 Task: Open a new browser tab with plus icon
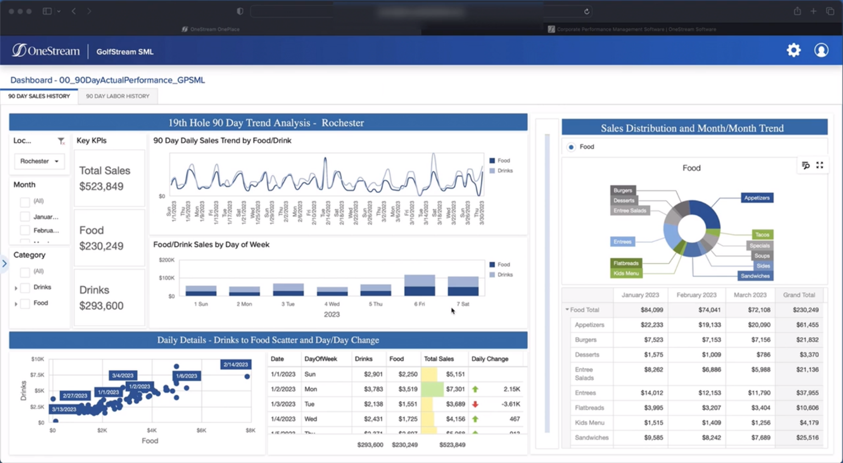pos(813,11)
